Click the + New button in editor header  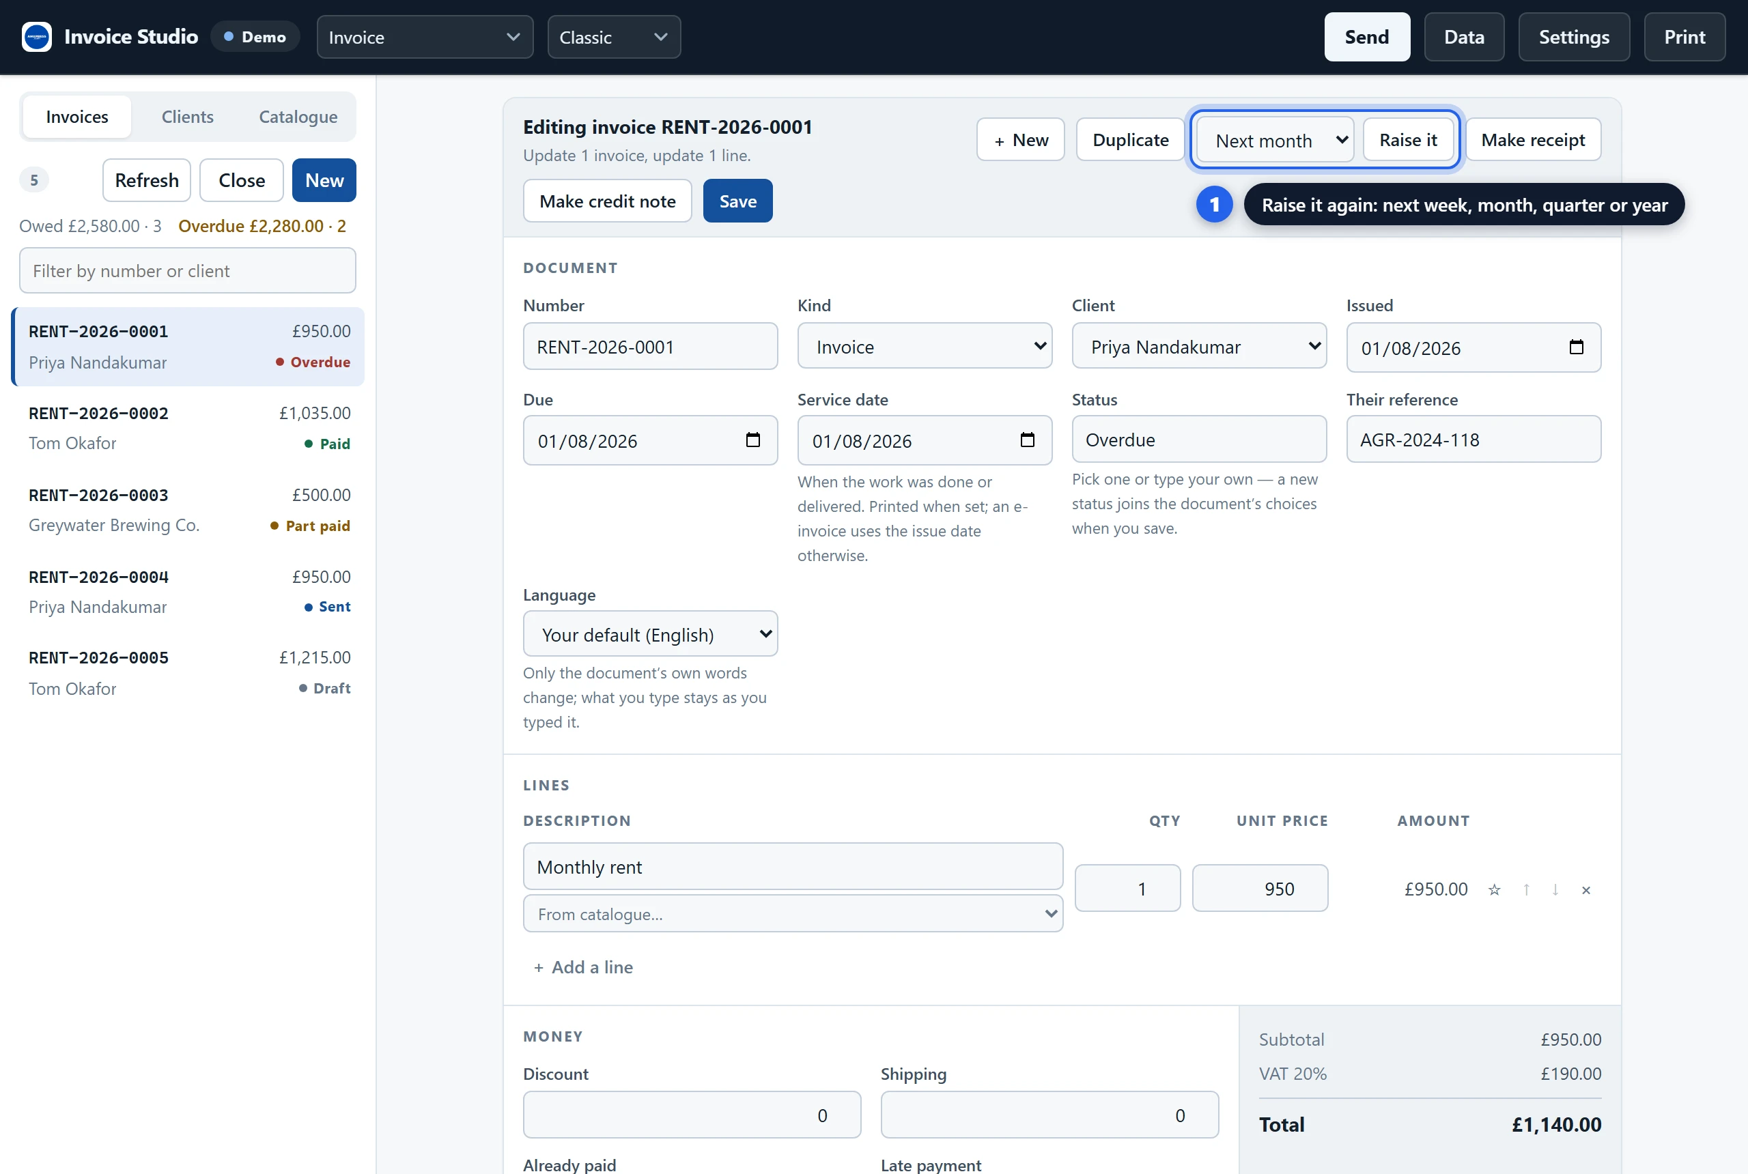coord(1020,139)
